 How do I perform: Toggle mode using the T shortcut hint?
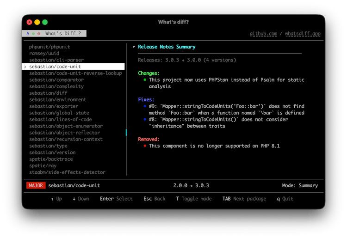pyautogui.click(x=193, y=199)
